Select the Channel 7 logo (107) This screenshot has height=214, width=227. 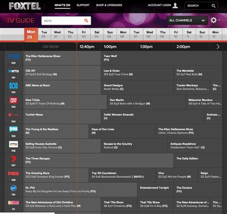pyautogui.click(x=13, y=159)
